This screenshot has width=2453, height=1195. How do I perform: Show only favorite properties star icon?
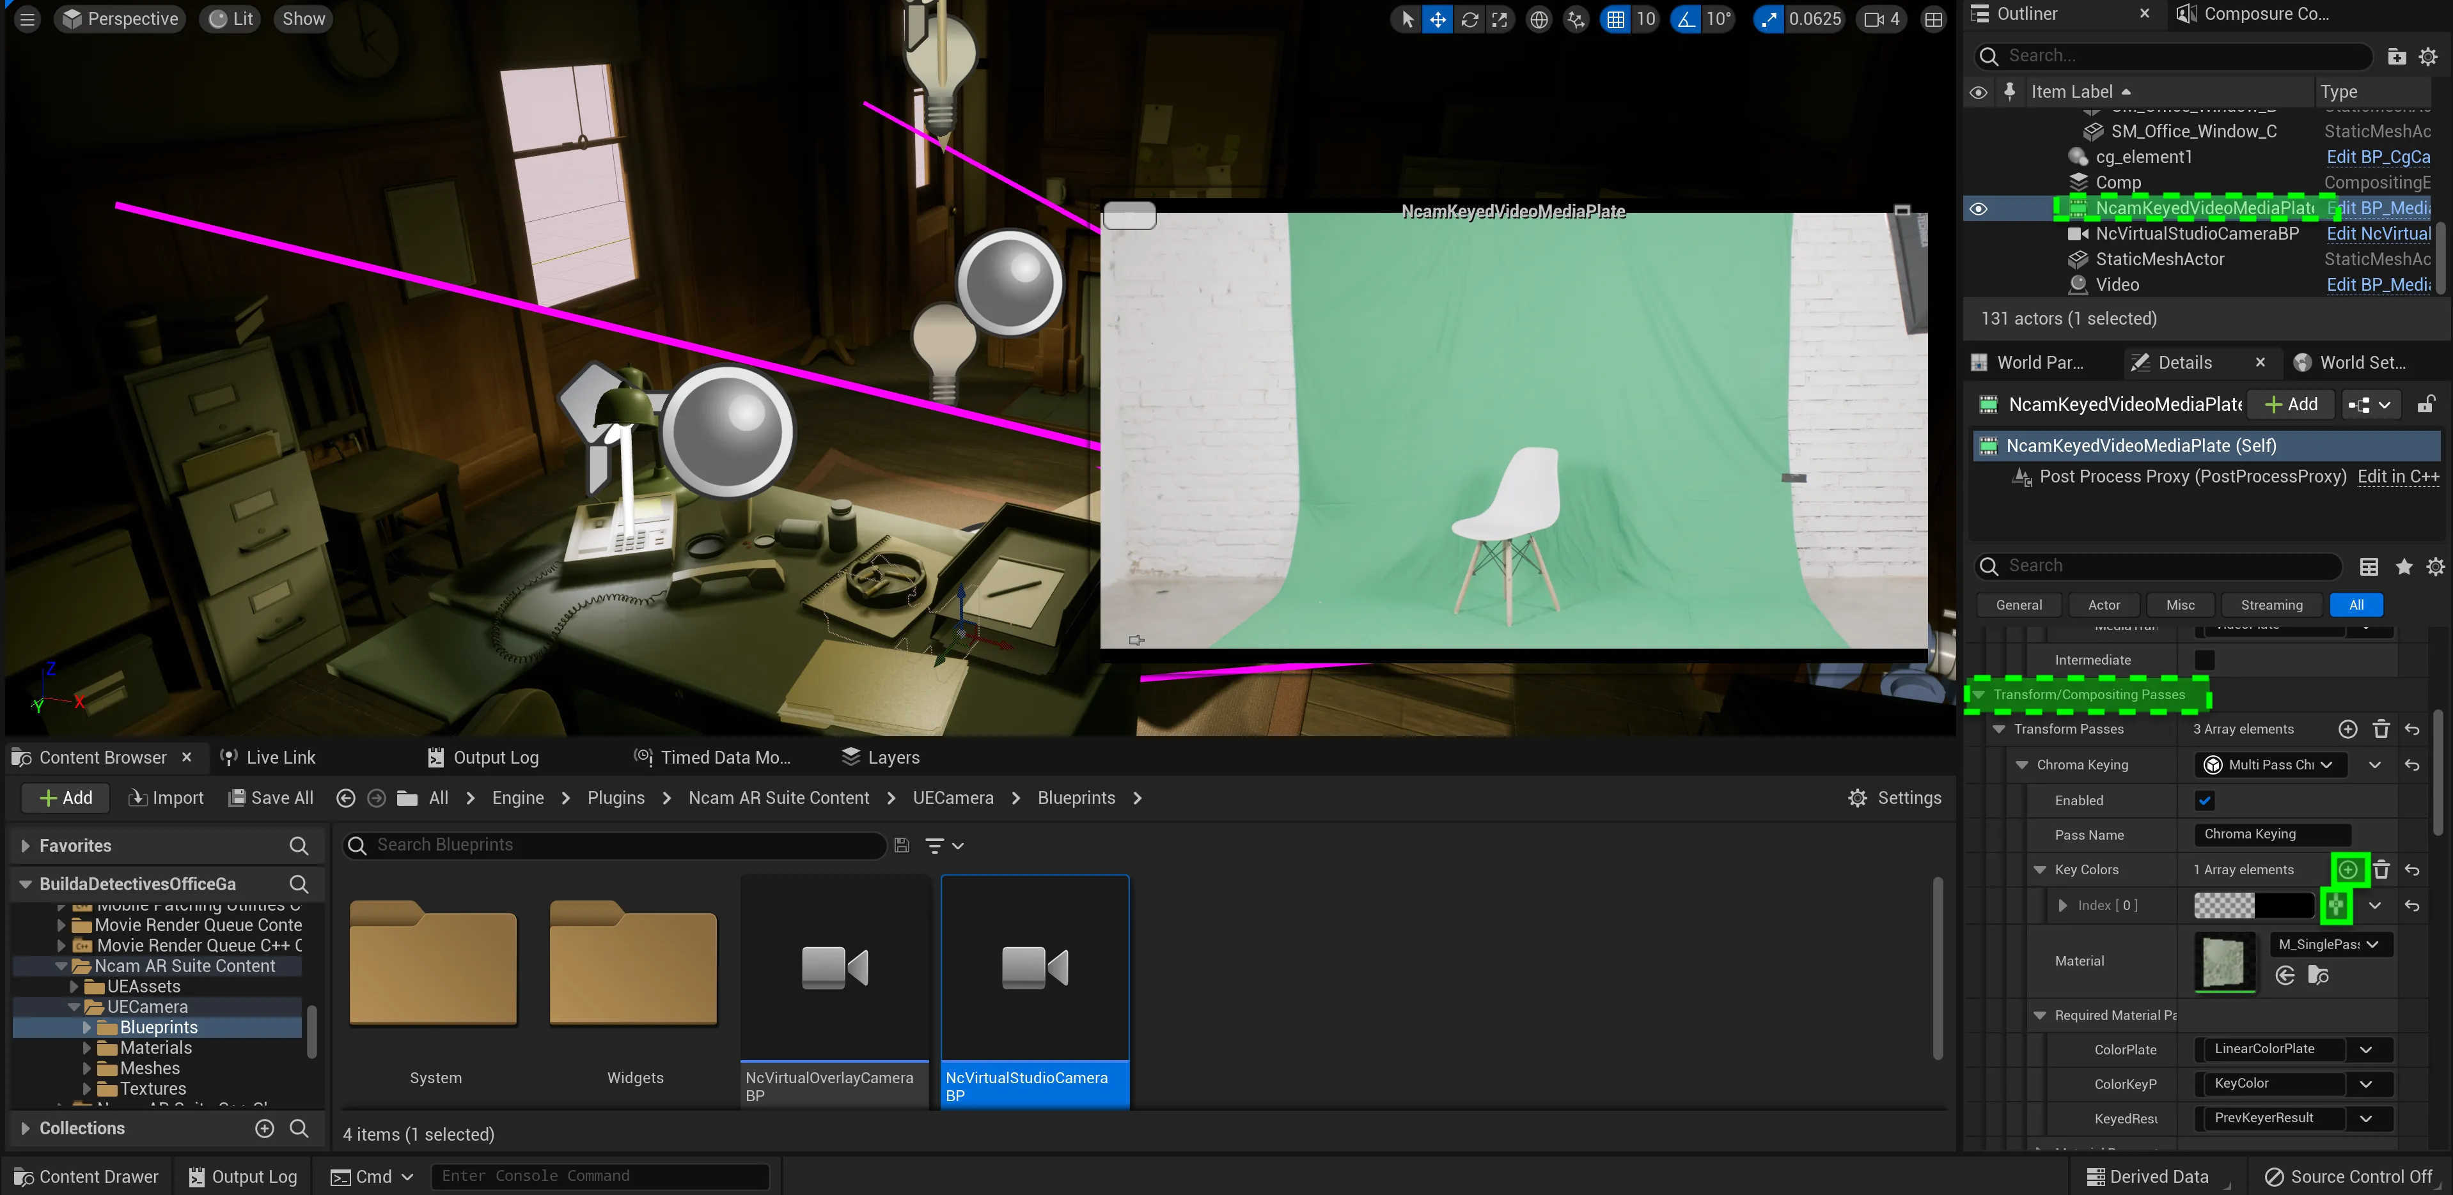pos(2404,567)
